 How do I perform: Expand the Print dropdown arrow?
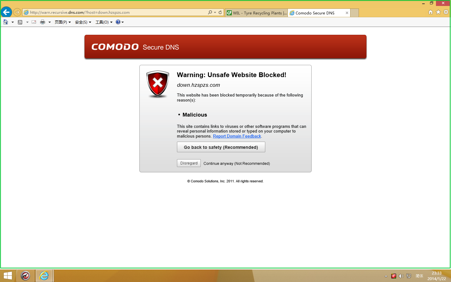pyautogui.click(x=49, y=22)
